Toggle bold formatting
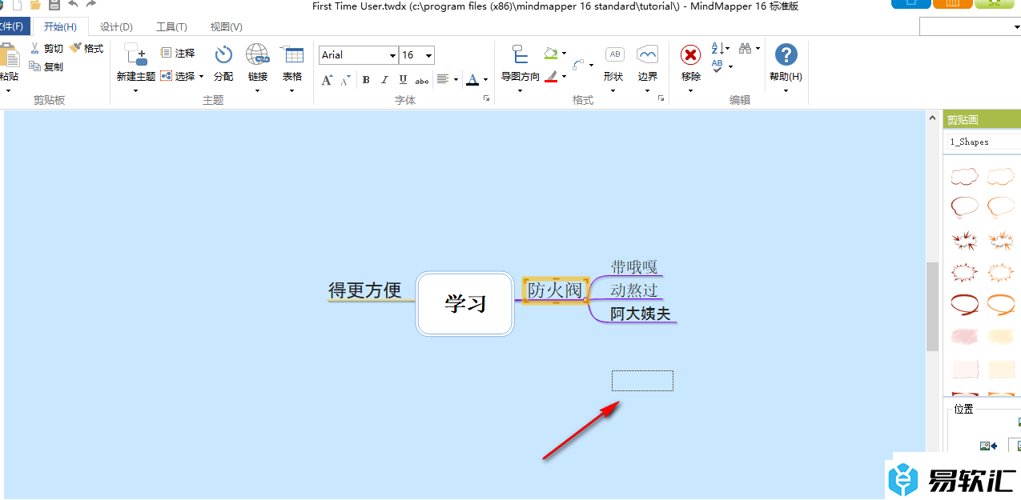 pos(366,79)
